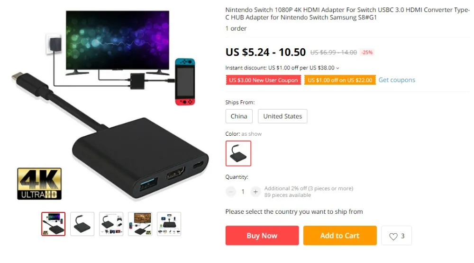474x263 pixels.
Task: Choose the black adapter color swatch
Action: [x=238, y=153]
